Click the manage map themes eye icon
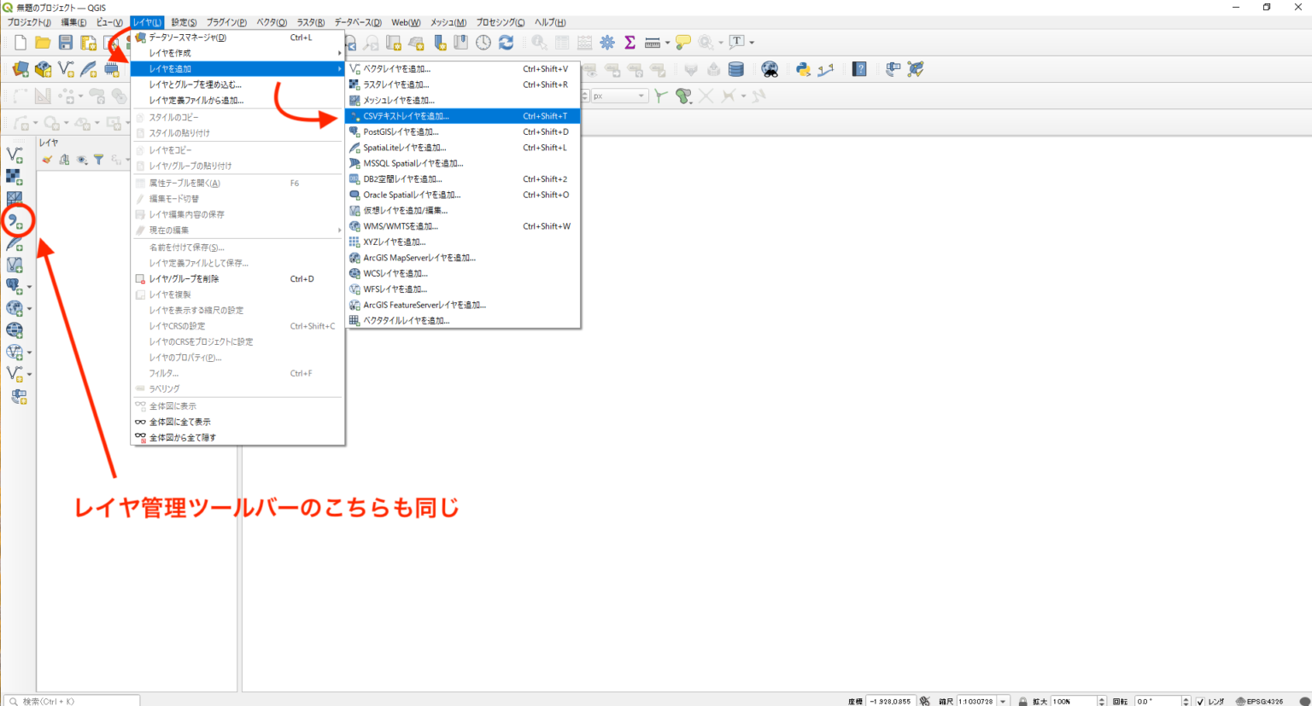The height and width of the screenshot is (706, 1312). (x=81, y=160)
